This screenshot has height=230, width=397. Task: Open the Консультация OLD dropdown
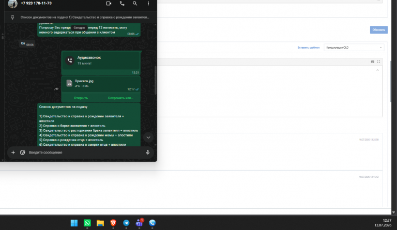354,48
